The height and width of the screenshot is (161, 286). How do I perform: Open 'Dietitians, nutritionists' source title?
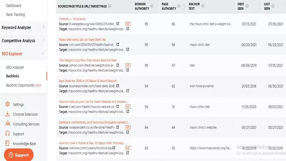pos(94,122)
